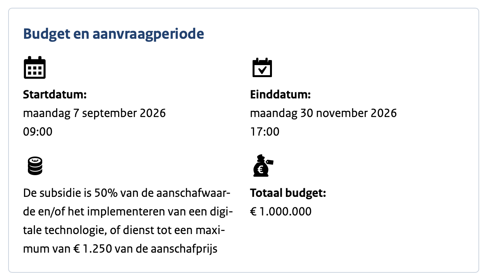This screenshot has height=279, width=485.
Task: Click the amount € 1.000.000
Action: pos(281,212)
